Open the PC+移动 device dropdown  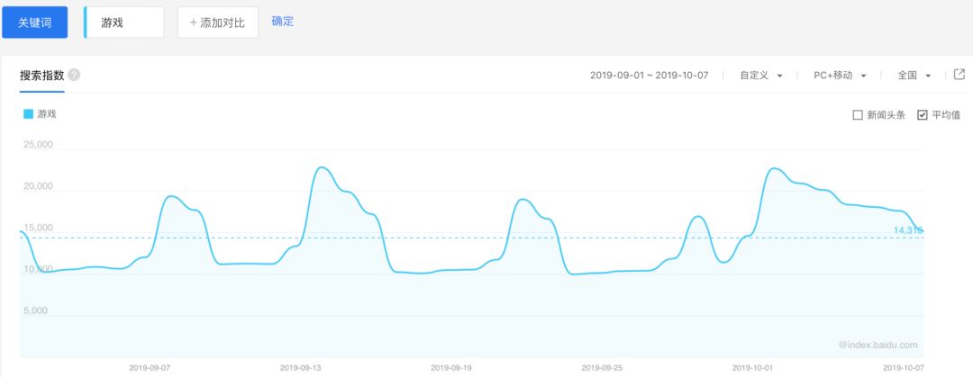840,75
